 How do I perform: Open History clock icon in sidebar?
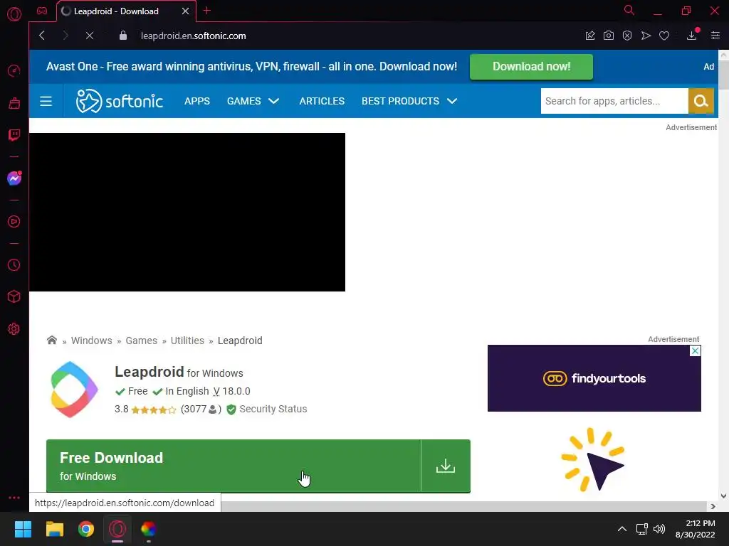(14, 264)
